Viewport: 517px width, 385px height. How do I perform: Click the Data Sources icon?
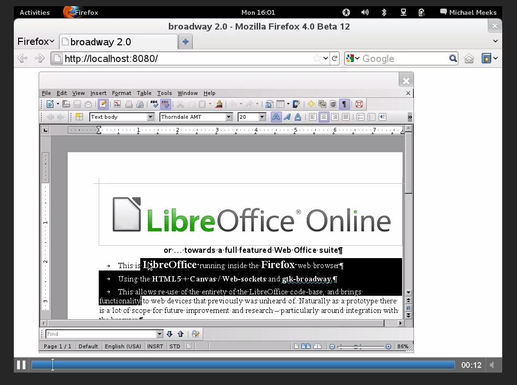pyautogui.click(x=333, y=104)
